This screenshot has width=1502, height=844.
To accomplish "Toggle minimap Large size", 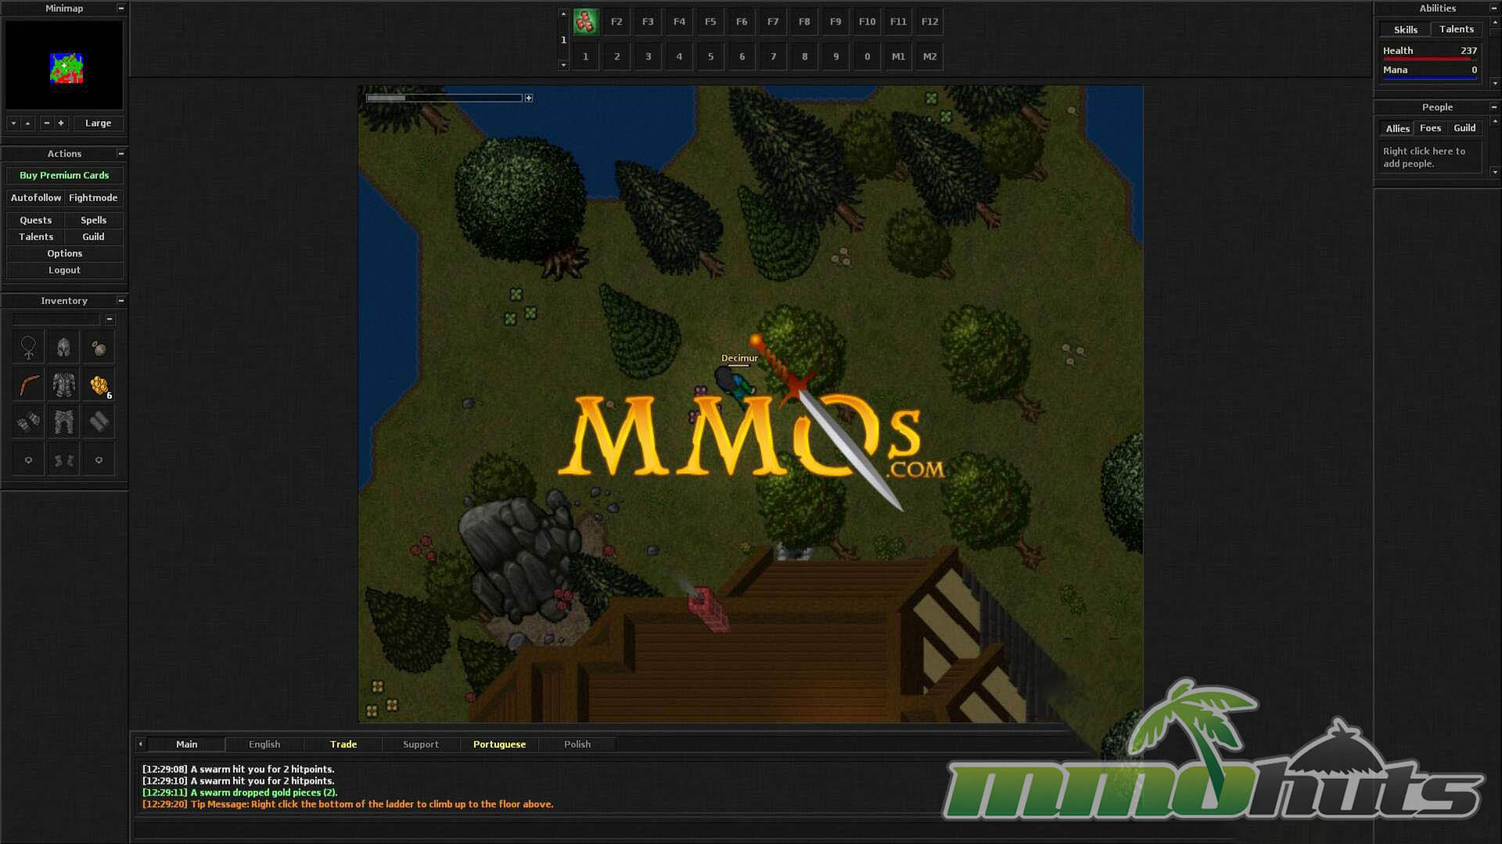I will point(98,123).
